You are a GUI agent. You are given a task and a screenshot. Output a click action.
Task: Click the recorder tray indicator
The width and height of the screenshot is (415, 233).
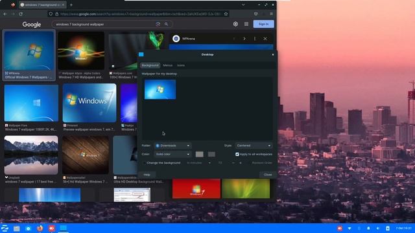pos(340,228)
